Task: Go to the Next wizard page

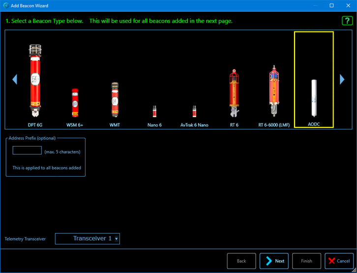Action: pyautogui.click(x=274, y=261)
